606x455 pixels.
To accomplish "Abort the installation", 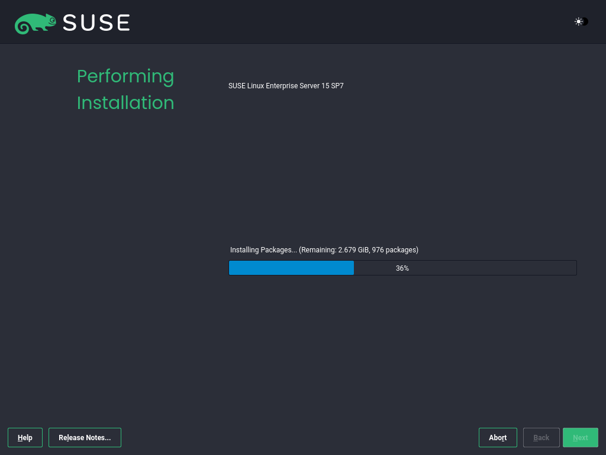I will point(498,437).
